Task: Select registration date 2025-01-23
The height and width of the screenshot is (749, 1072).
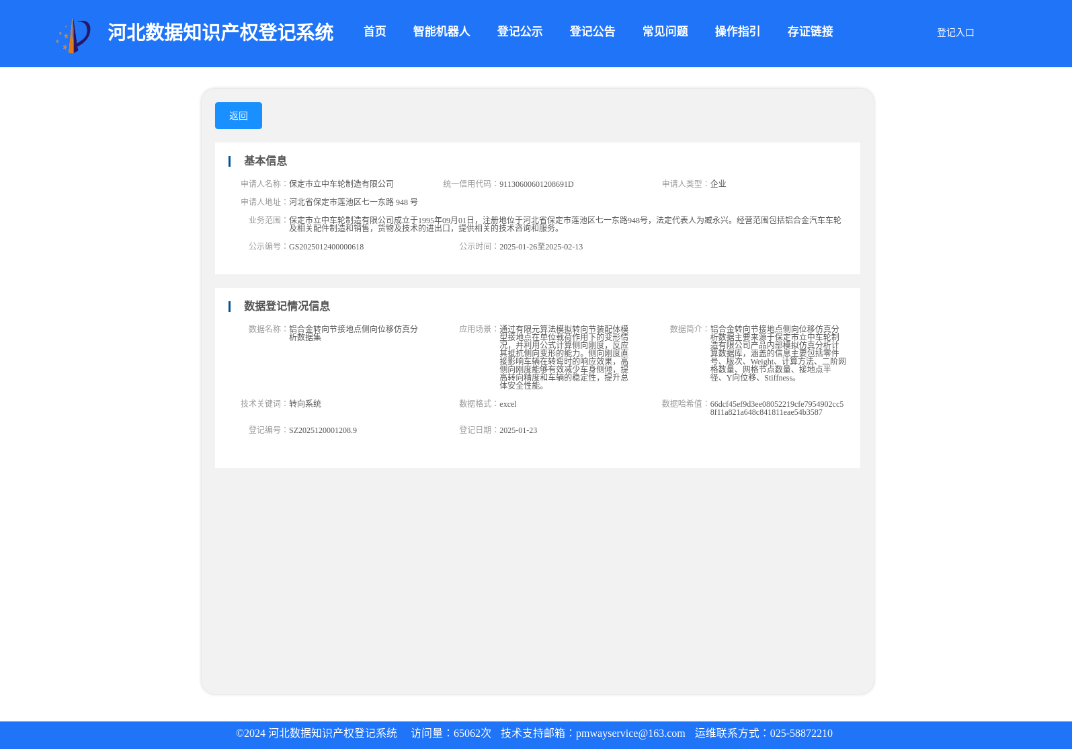Action: coord(518,430)
